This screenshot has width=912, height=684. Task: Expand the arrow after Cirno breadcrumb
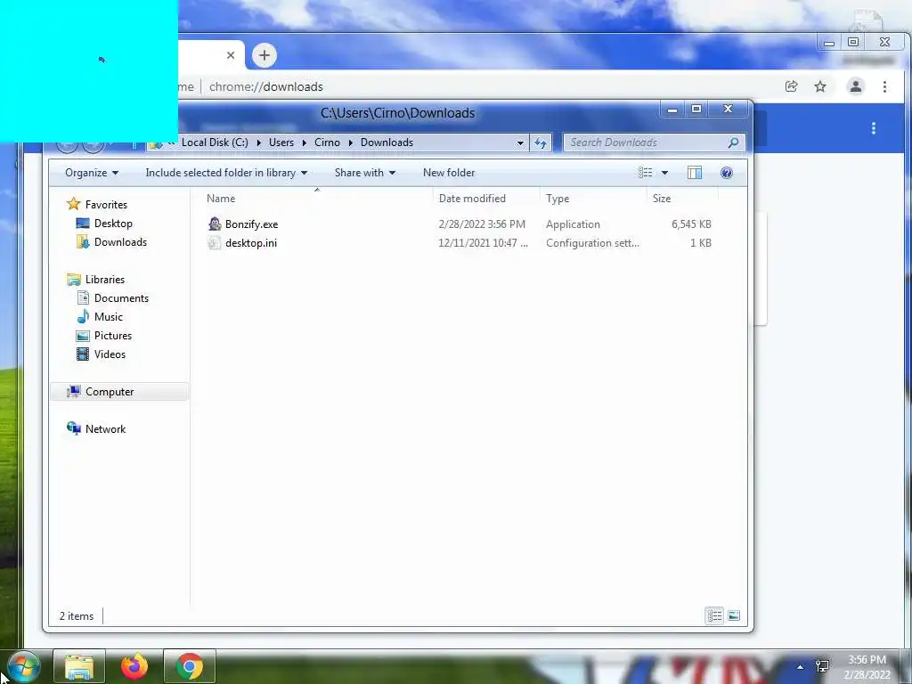[x=351, y=142]
